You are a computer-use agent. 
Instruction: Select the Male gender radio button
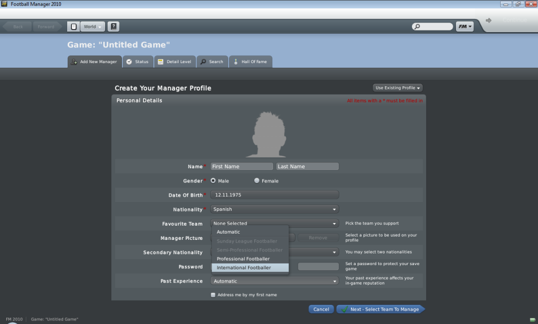[213, 181]
